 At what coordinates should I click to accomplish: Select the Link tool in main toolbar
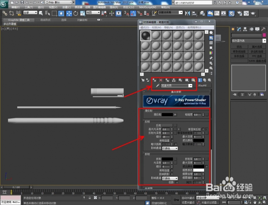5,13
